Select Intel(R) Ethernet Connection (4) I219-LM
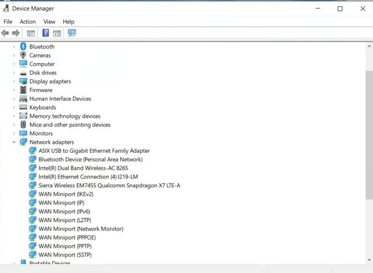This screenshot has height=273, width=373. pyautogui.click(x=88, y=177)
